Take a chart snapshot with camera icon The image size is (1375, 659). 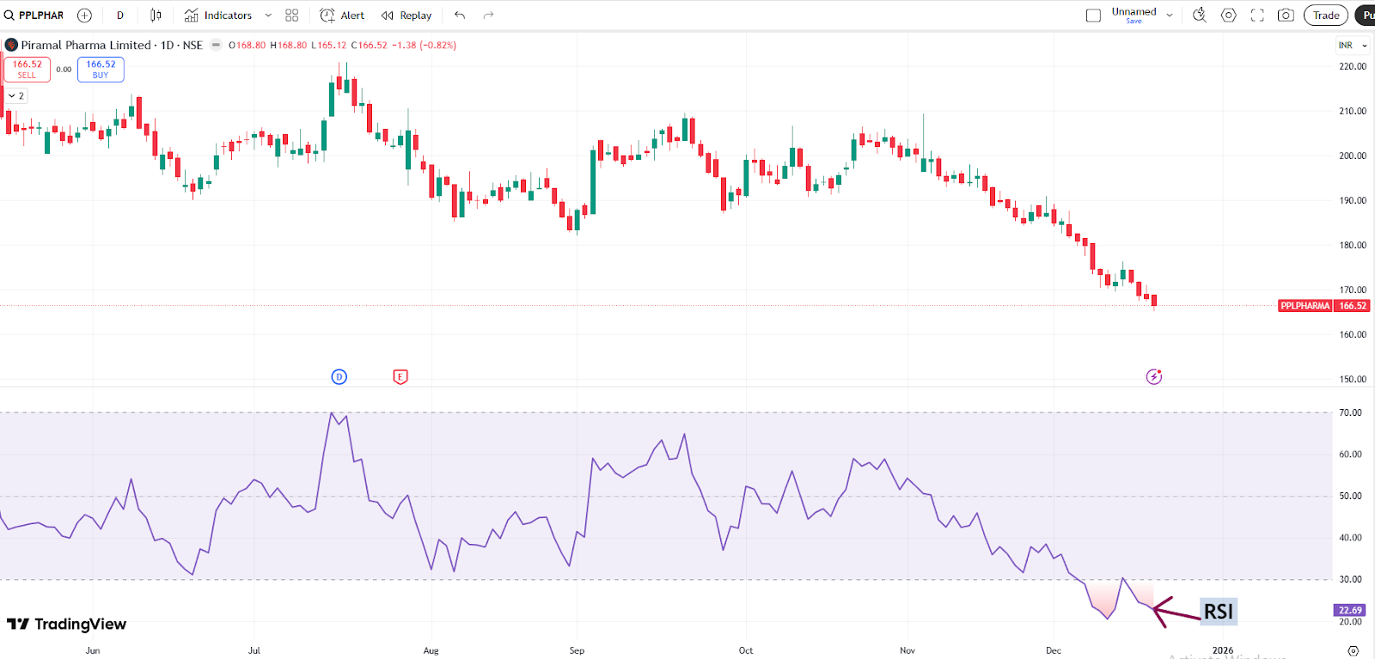1286,15
